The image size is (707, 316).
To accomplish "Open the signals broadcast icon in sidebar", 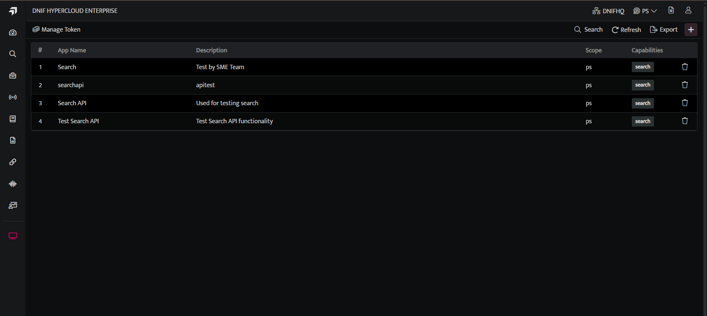I will click(13, 97).
